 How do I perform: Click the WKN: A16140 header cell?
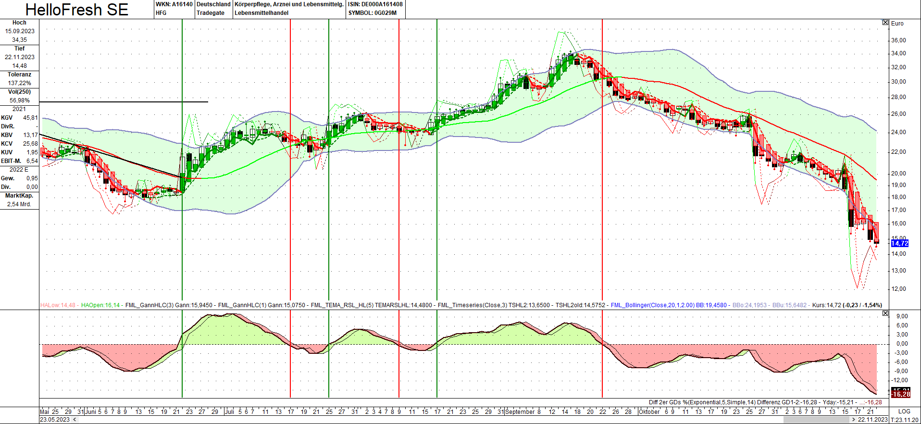(174, 4)
